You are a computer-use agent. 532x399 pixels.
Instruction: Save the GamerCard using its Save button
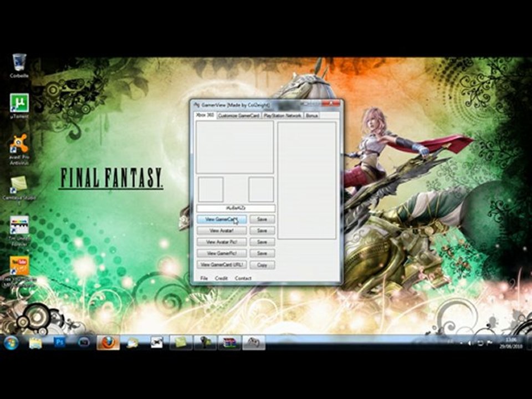[x=262, y=219]
